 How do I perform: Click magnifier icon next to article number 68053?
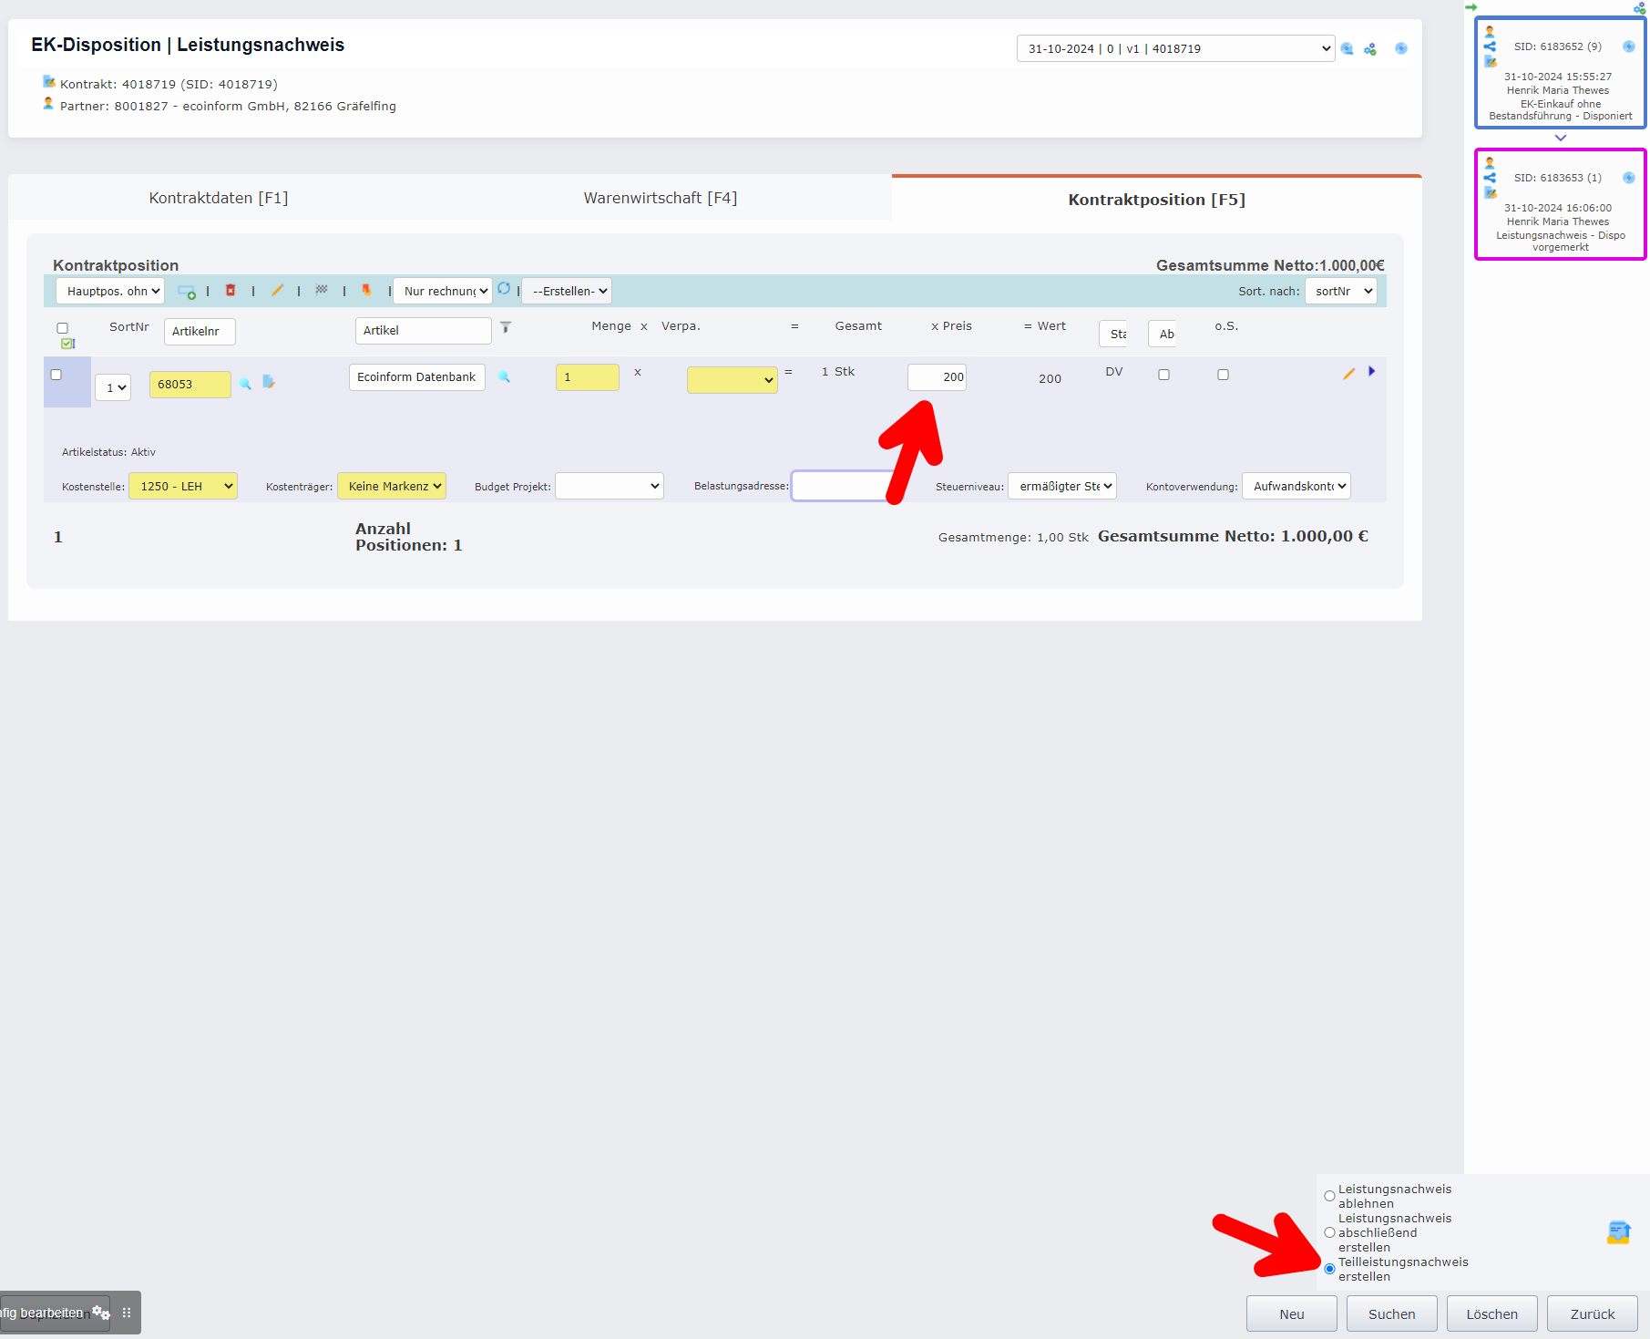pyautogui.click(x=245, y=384)
